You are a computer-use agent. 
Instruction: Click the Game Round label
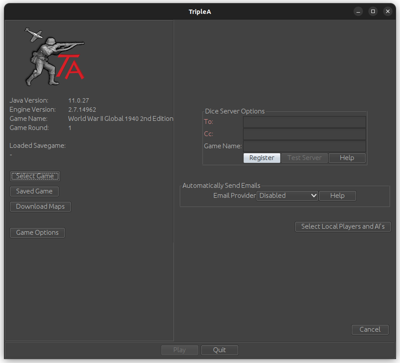(x=29, y=128)
